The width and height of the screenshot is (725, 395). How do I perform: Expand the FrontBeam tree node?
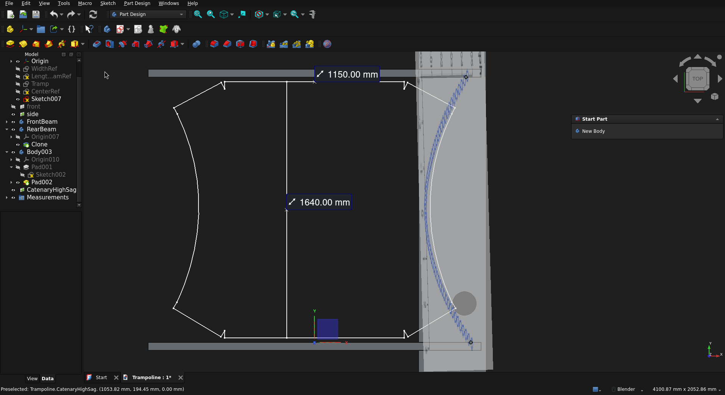coord(7,122)
